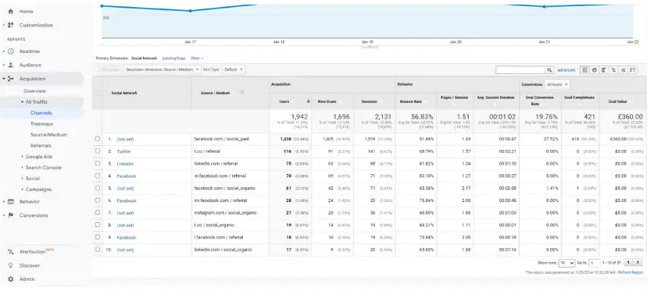Viewport: 647px width, 298px height.
Task: Click the Discover lightbulb icon
Action: click(11, 265)
